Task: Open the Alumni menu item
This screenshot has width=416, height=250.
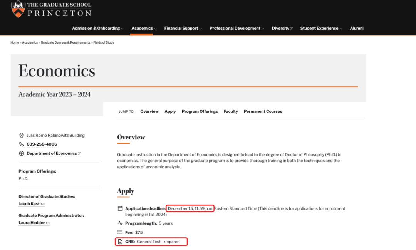Action: [x=357, y=28]
